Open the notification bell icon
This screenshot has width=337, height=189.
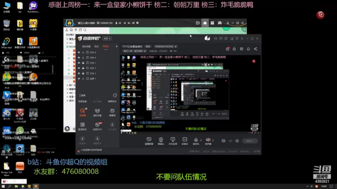pyautogui.click(x=248, y=49)
